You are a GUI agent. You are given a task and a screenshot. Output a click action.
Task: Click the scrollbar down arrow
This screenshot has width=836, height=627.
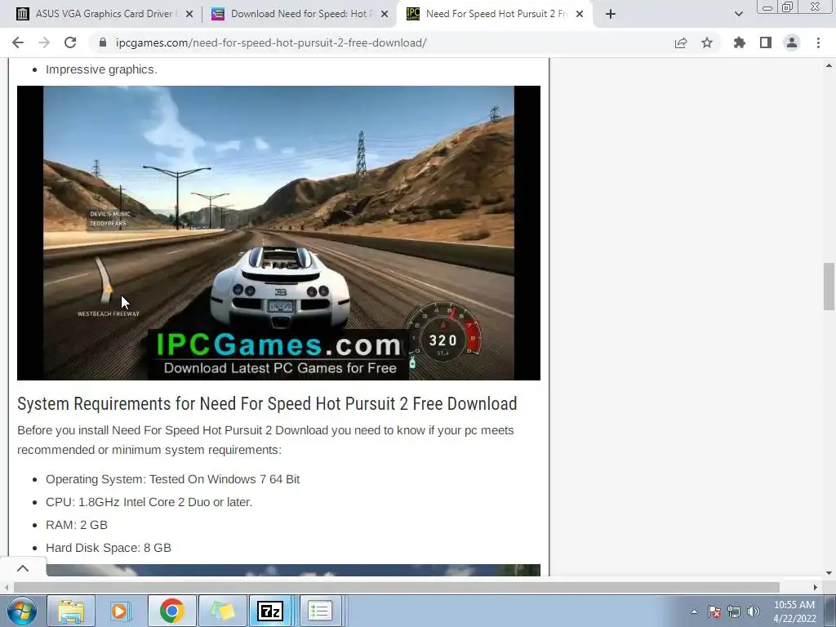tap(829, 573)
